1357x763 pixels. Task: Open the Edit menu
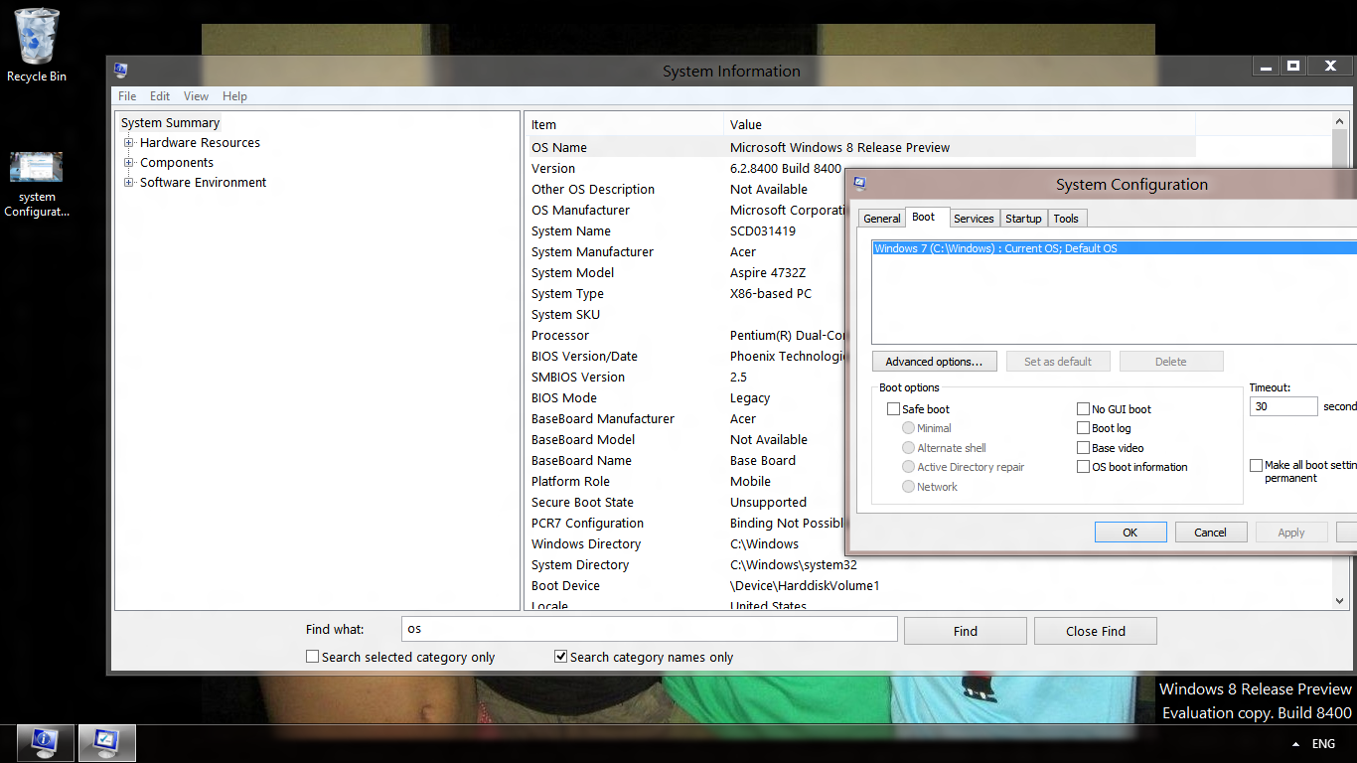(160, 96)
